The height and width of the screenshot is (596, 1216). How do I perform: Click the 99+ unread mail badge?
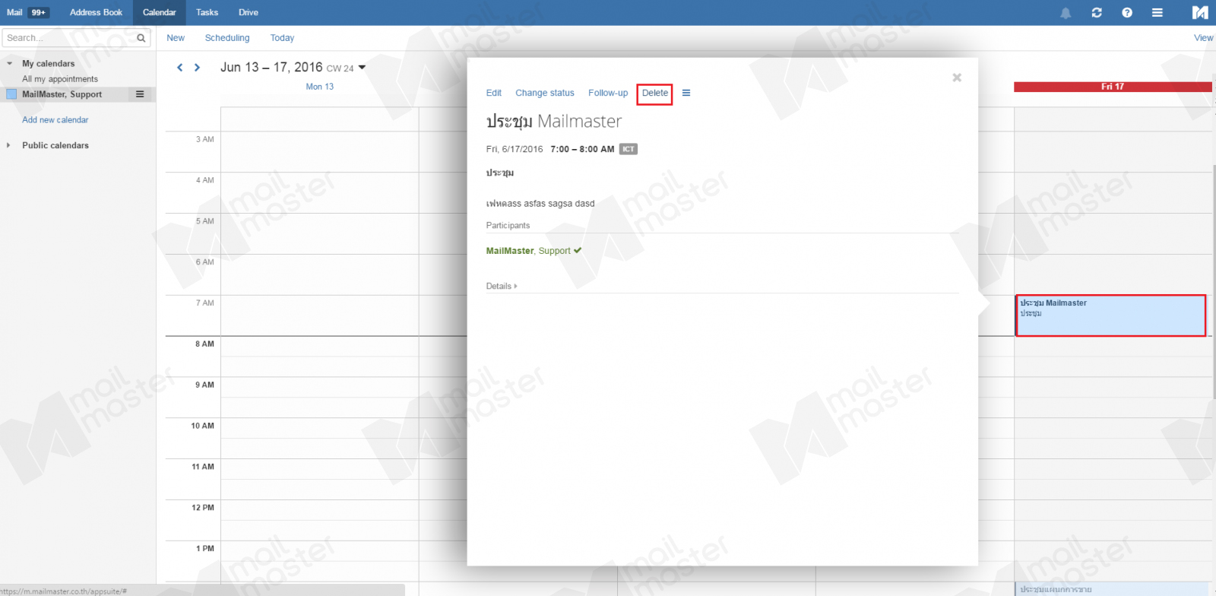[x=39, y=13]
